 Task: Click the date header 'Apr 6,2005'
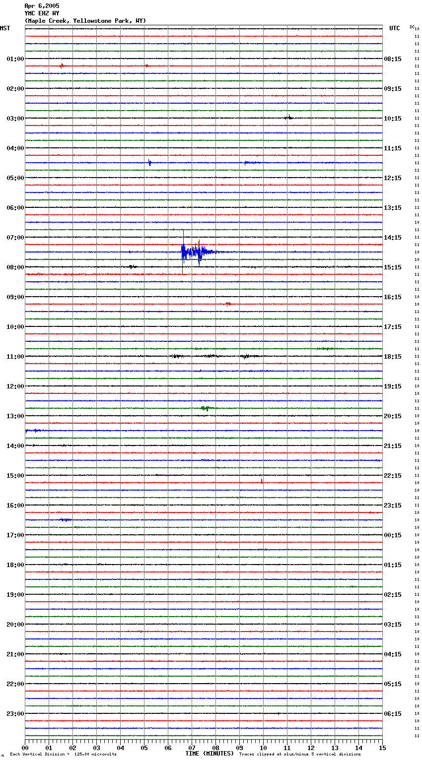[42, 6]
